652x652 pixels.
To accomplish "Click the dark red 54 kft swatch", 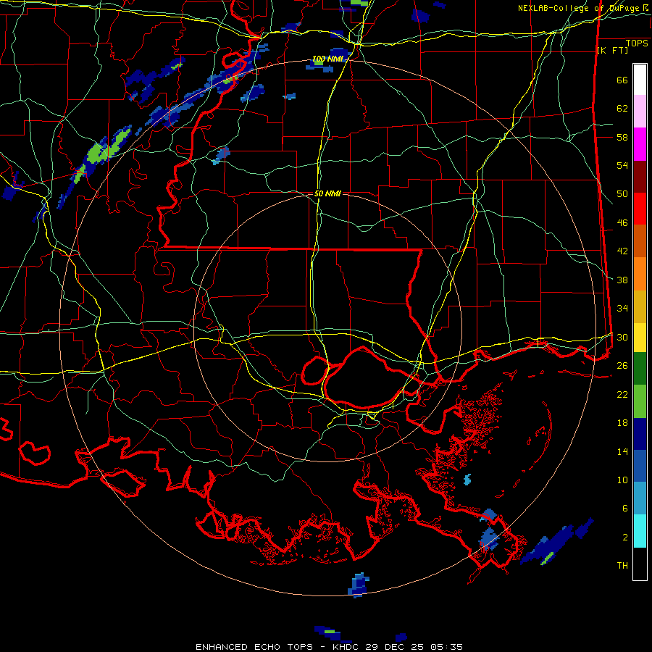I will point(640,177).
